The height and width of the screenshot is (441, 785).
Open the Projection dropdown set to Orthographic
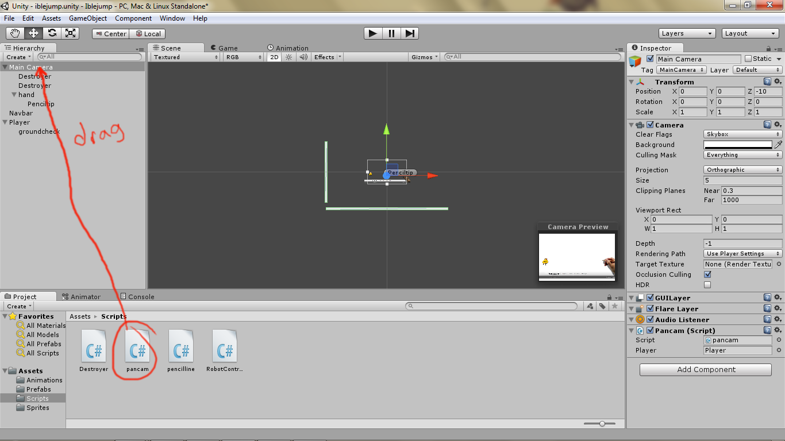click(742, 169)
